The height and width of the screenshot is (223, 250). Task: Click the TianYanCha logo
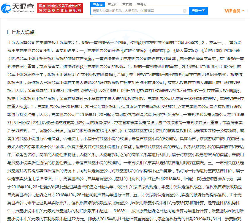pos(18,8)
